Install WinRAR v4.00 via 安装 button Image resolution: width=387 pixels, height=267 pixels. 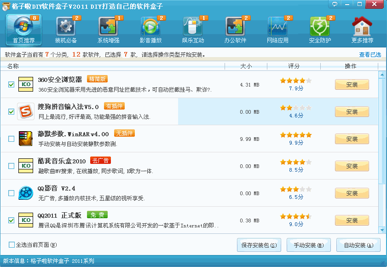click(352, 139)
